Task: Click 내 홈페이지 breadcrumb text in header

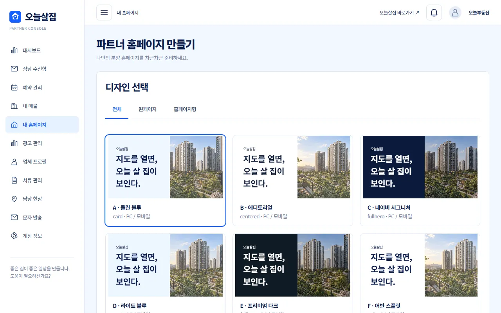Action: pos(128,13)
